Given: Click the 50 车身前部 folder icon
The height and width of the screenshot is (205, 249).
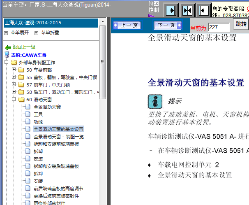Looking at the screenshot, I should 21,70.
